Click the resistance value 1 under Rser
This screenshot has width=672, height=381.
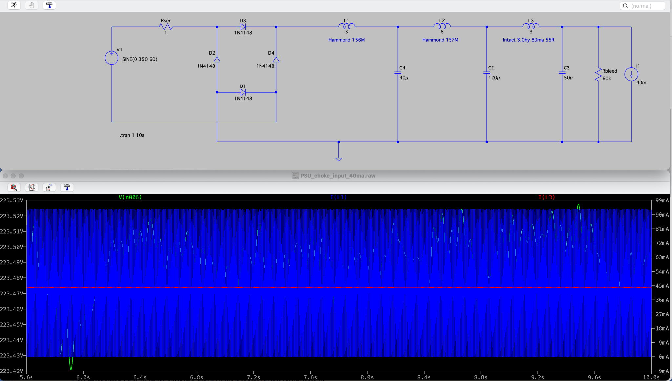click(x=166, y=33)
